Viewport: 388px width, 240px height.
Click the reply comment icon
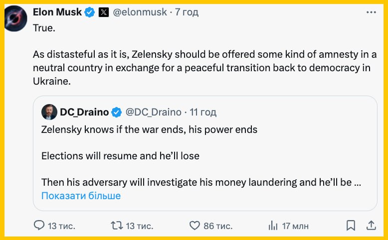tap(39, 226)
